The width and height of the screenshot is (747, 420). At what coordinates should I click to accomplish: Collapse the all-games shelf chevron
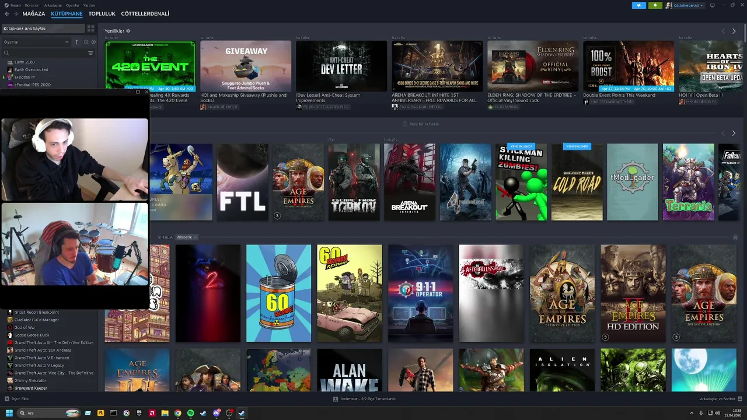point(735,237)
